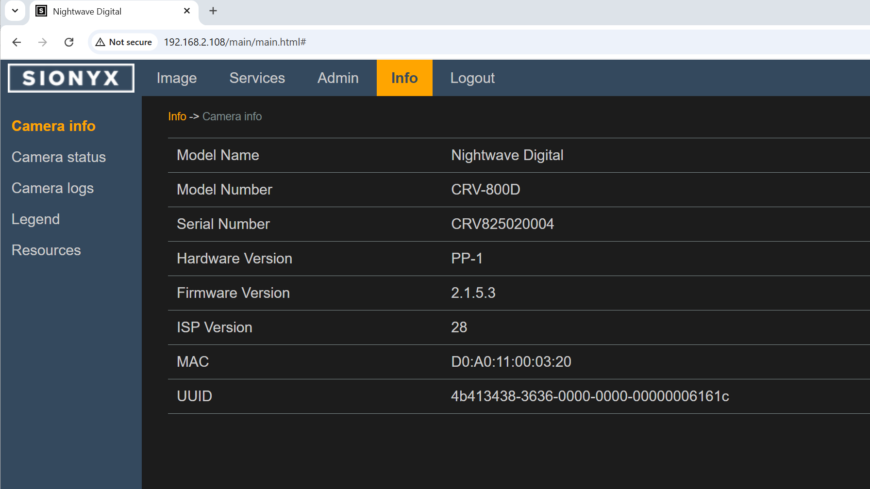Open a new browser tab

tap(213, 11)
